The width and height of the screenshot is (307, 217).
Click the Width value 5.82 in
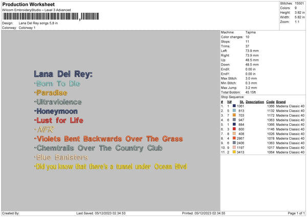(299, 17)
